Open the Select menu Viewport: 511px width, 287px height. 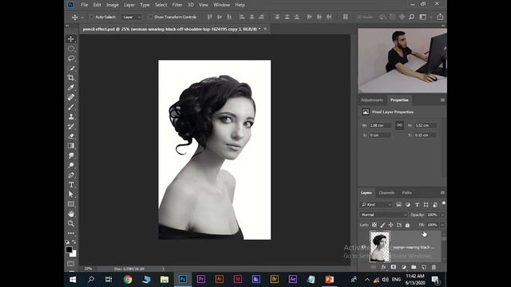pos(160,5)
